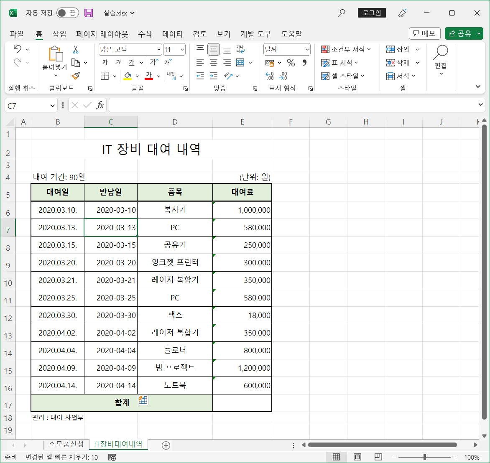
Task: Click the Undo arrow icon
Action: pos(18,49)
